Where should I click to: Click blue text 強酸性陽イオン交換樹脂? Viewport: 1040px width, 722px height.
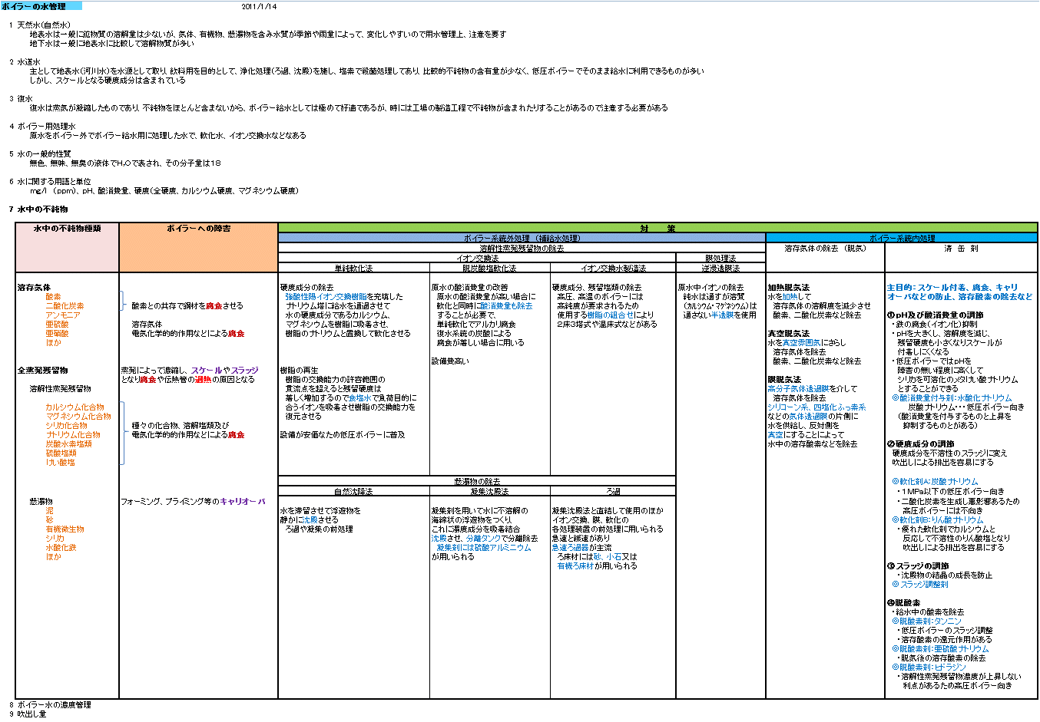[x=326, y=297]
